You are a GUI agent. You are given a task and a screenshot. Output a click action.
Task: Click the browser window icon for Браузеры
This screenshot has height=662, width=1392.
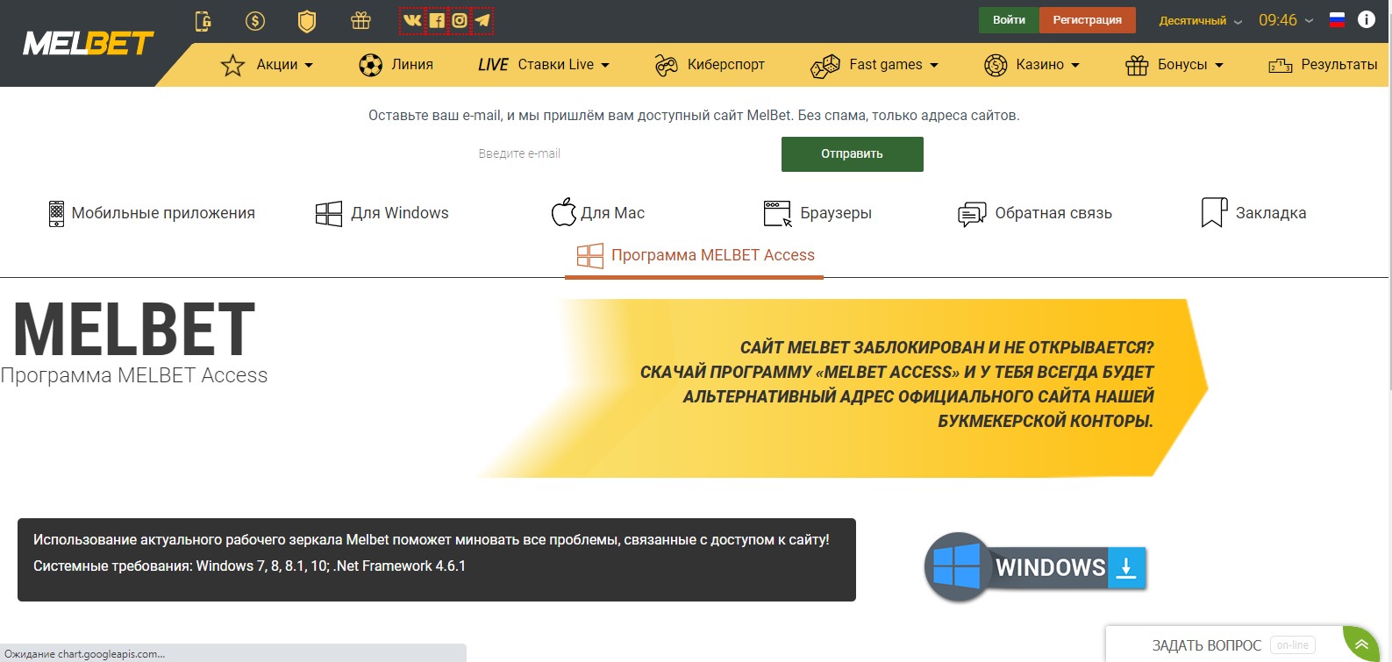(778, 214)
